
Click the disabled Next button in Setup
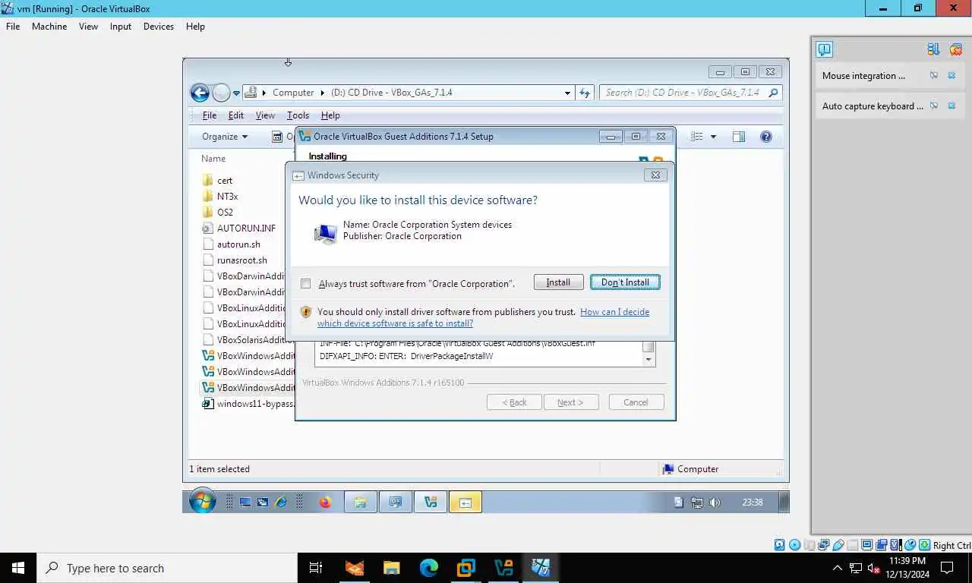pyautogui.click(x=571, y=402)
